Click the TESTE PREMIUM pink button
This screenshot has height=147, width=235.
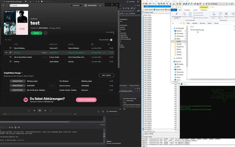[x=86, y=100]
